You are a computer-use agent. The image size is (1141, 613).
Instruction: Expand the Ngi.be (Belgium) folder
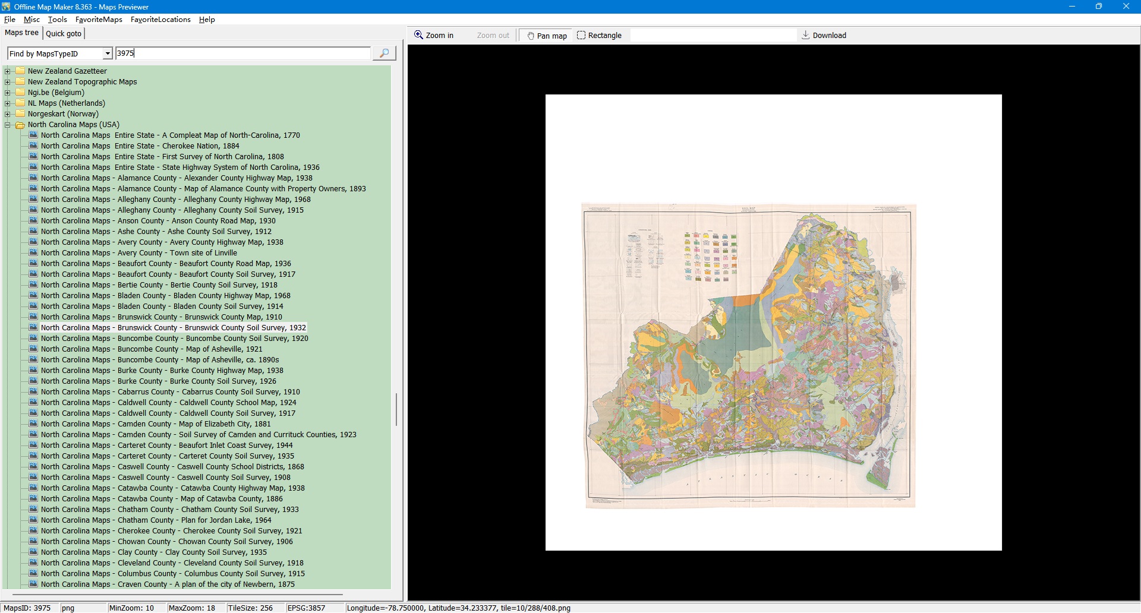click(8, 93)
